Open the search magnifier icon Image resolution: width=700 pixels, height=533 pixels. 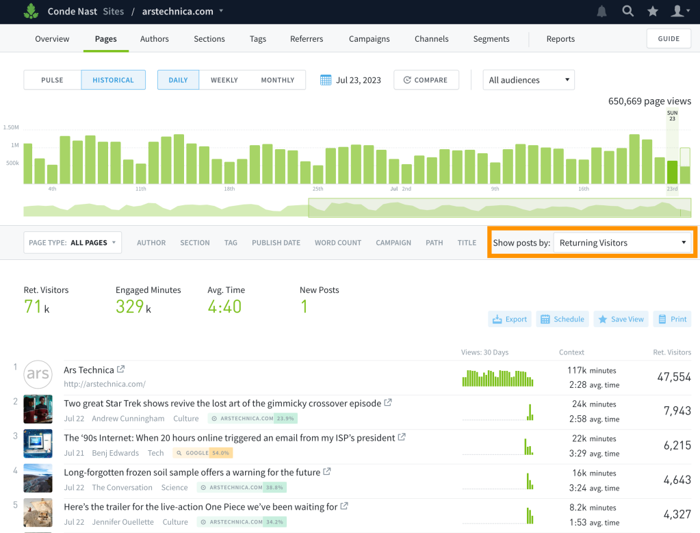click(x=627, y=11)
